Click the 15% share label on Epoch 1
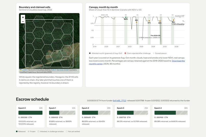 (x=74, y=108)
